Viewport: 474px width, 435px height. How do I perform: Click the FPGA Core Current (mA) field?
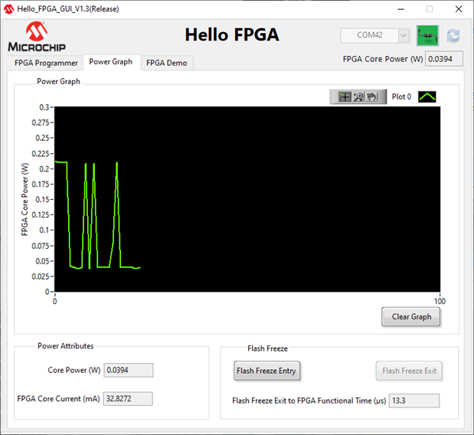[x=128, y=398]
